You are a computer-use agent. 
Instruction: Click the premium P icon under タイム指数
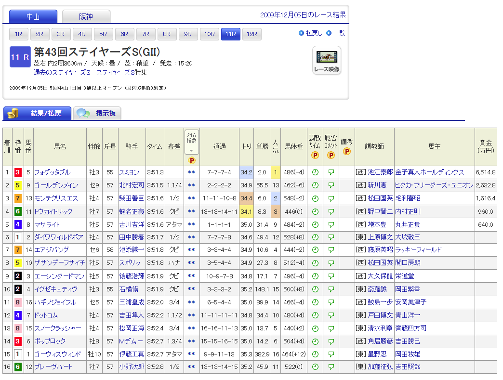click(x=191, y=160)
